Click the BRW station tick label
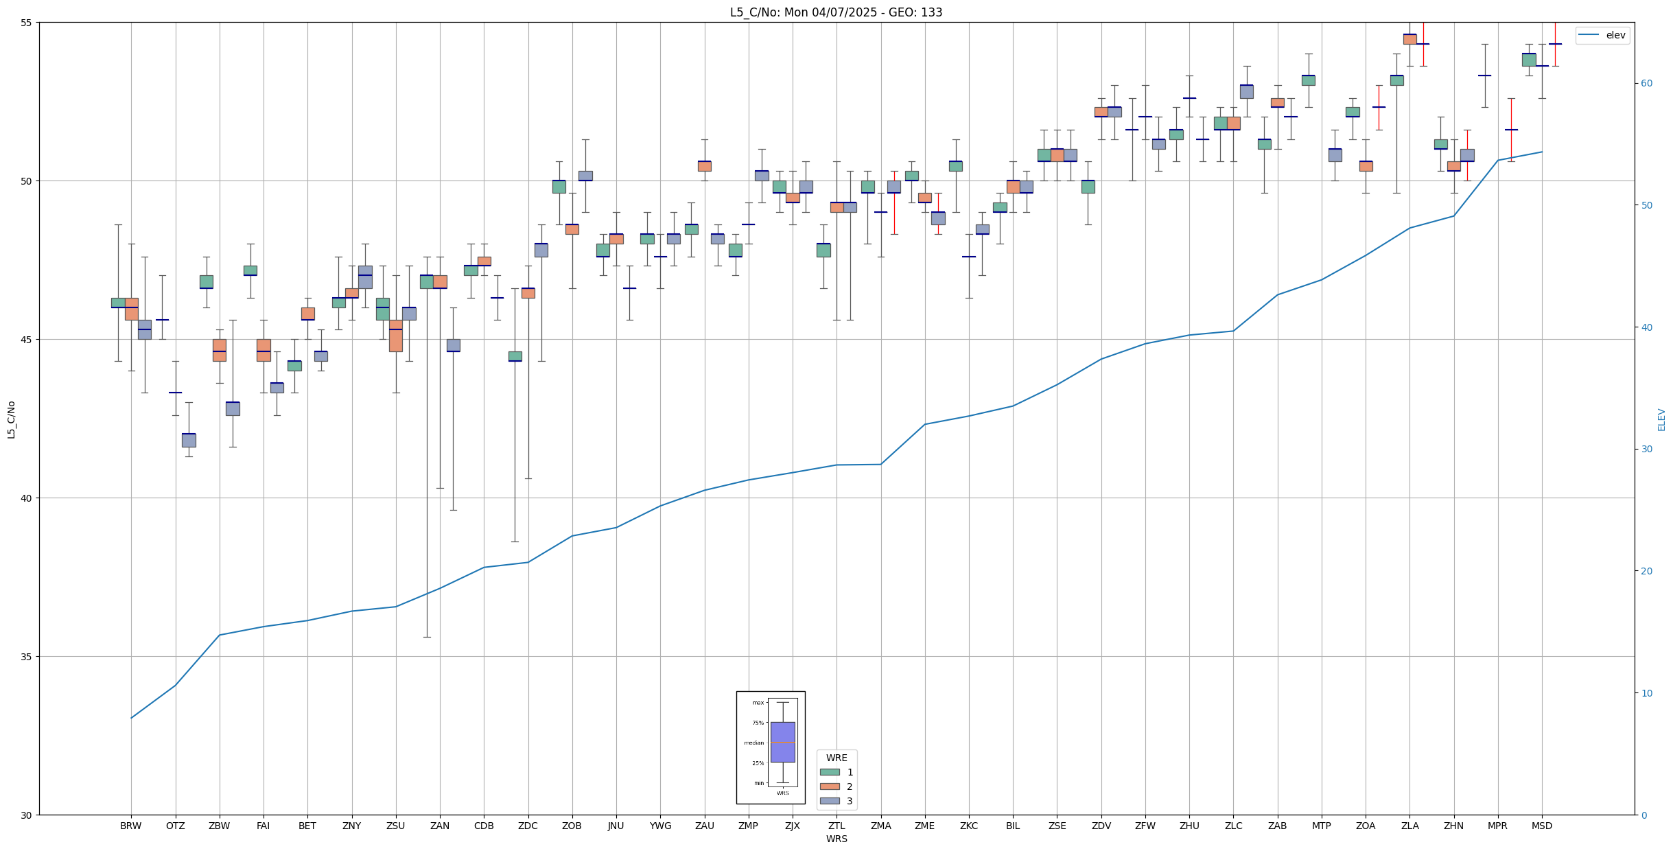The width and height of the screenshot is (1673, 851). point(130,826)
